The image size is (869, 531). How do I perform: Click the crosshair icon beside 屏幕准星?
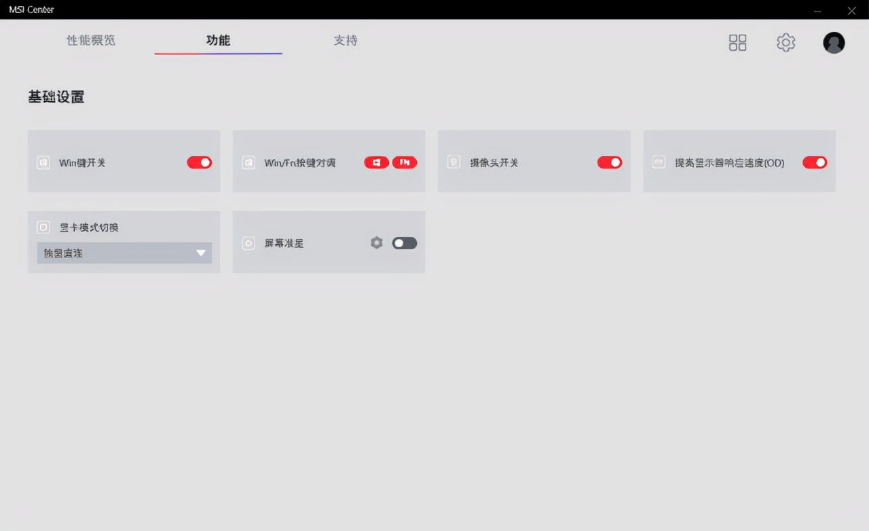[x=249, y=243]
